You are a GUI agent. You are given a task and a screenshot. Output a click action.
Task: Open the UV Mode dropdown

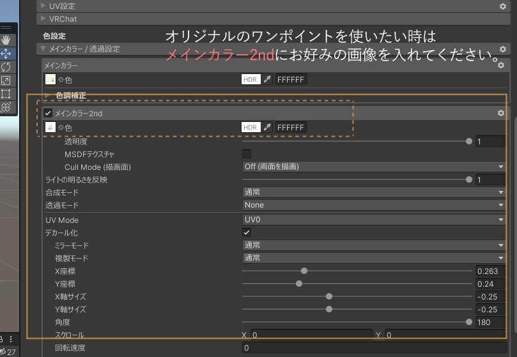click(x=374, y=220)
